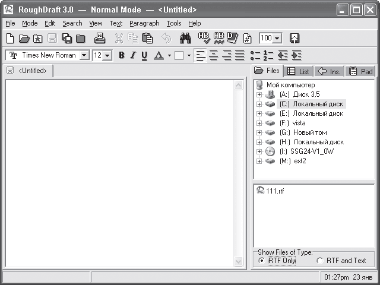Select the 111.rtf file
This screenshot has width=380, height=285.
pos(270,191)
